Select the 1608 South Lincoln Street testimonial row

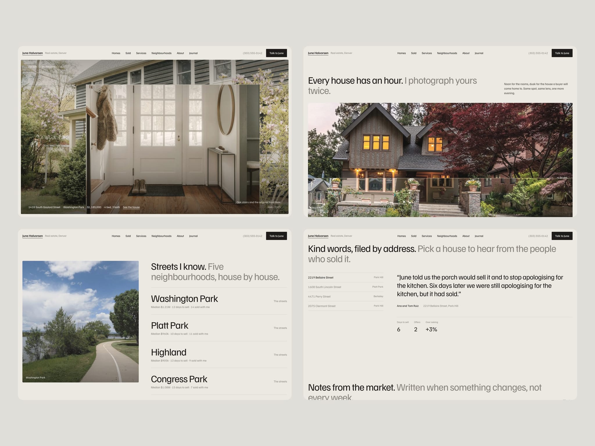coord(346,287)
